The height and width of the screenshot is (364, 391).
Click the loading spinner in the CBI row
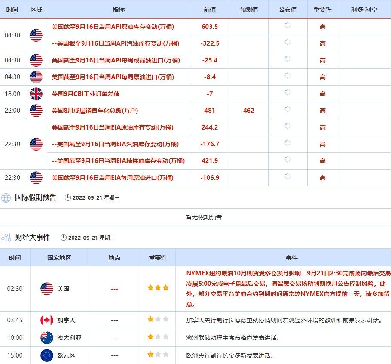point(287,93)
